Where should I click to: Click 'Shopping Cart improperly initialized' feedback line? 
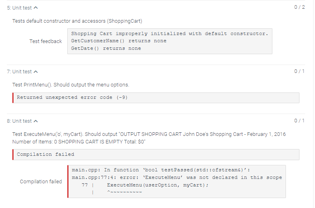point(169,33)
